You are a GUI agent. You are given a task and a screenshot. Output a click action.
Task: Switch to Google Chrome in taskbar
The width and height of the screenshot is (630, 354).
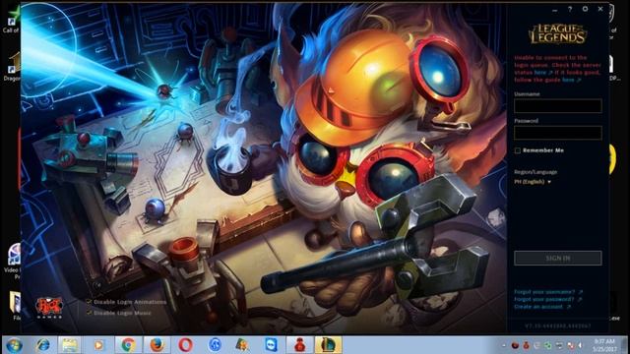(x=128, y=345)
